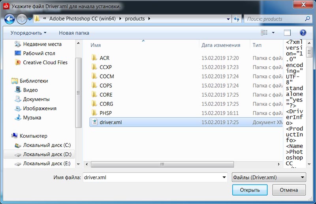Click the file list scroll left arrow
The image size is (316, 204).
[x=87, y=164]
